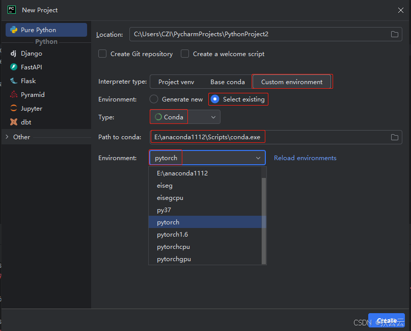Browse for the conda executable path
This screenshot has width=411, height=331.
point(395,137)
